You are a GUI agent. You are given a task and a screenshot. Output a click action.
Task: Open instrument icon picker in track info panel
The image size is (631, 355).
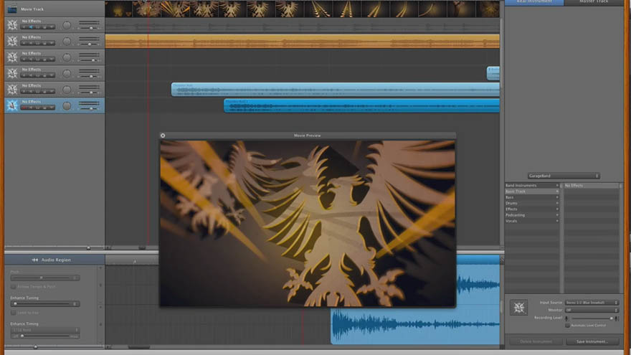pos(518,308)
